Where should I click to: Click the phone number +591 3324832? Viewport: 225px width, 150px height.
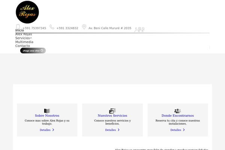67,28
